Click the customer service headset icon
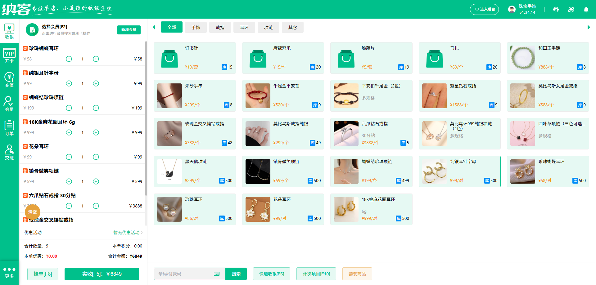The height and width of the screenshot is (285, 596). click(x=556, y=10)
